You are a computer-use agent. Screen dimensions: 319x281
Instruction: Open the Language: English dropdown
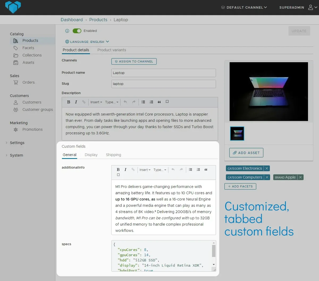87,42
